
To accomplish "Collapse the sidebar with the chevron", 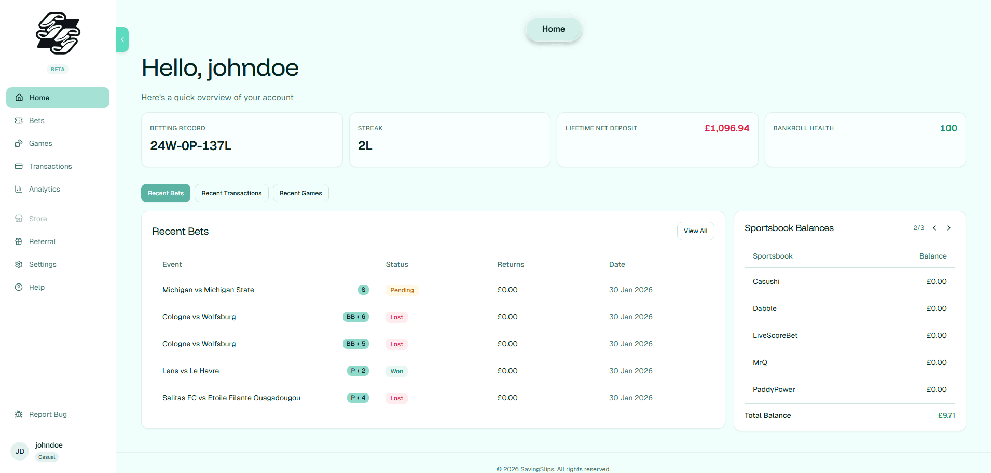I will click(122, 39).
